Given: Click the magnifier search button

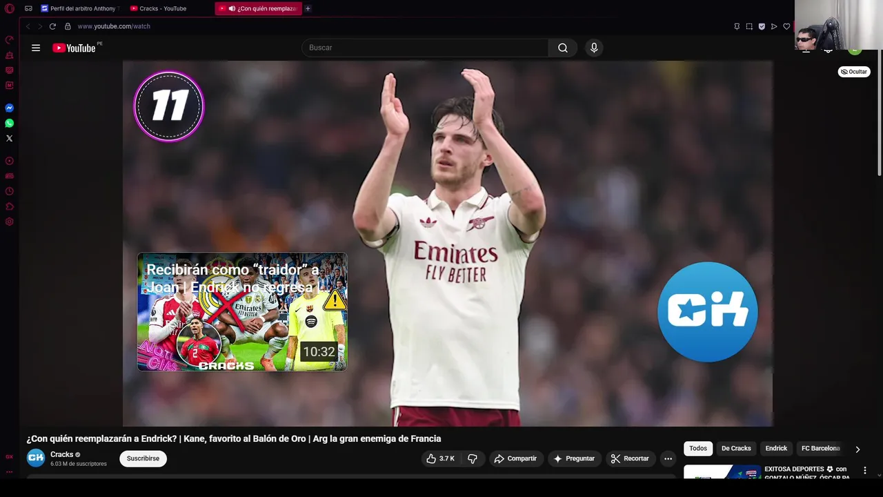Looking at the screenshot, I should [x=563, y=48].
